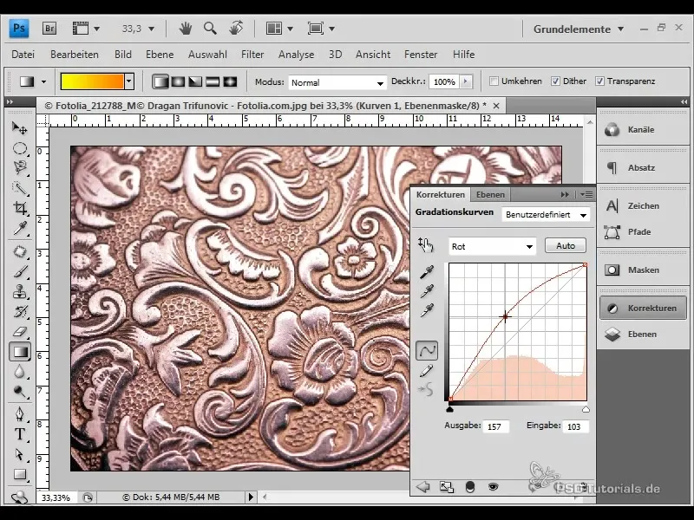Click the yellow-orange gradient swatch
Viewport: 694px width, 520px height.
[x=93, y=81]
